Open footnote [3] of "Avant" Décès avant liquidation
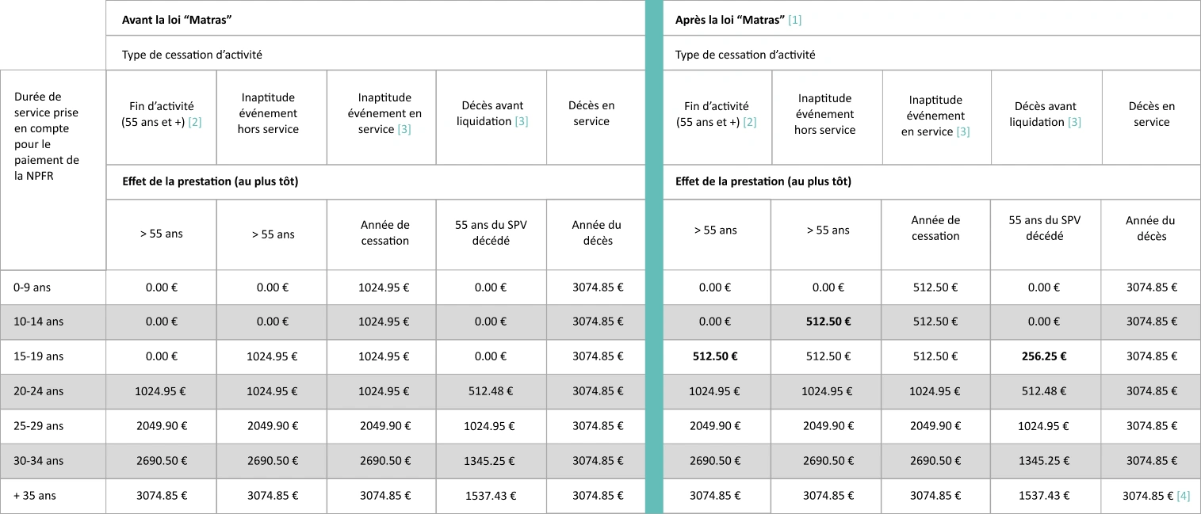The image size is (1201, 514). click(x=521, y=122)
